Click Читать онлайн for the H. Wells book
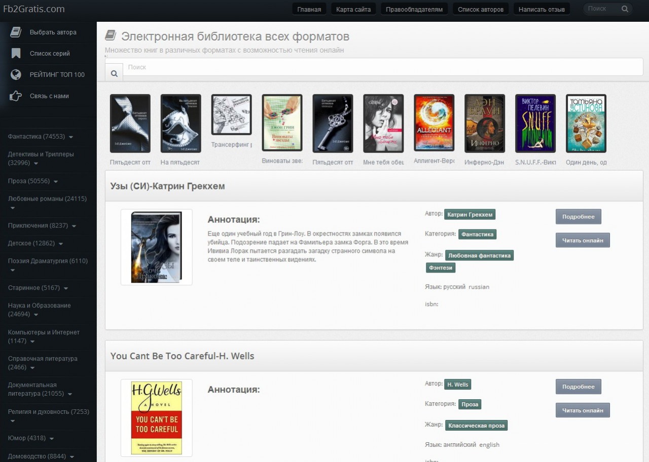This screenshot has width=649, height=462. pos(583,410)
